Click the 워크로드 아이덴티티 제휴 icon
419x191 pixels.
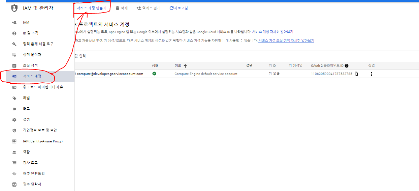pyautogui.click(x=14, y=87)
